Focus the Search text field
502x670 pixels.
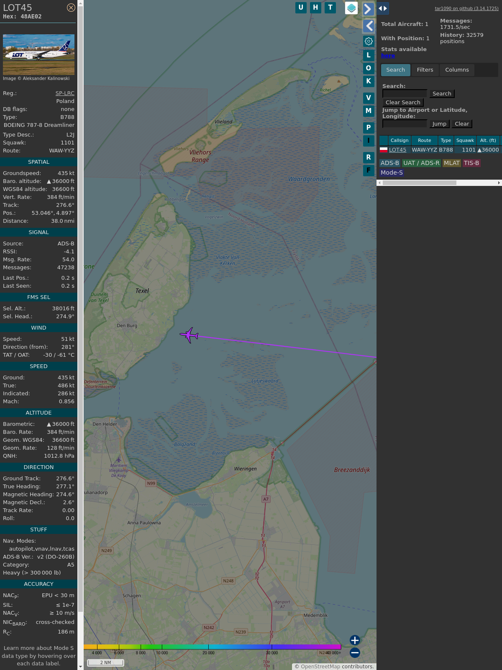(405, 94)
